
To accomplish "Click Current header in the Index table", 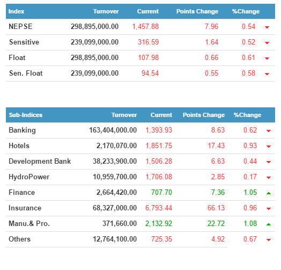I will tap(148, 11).
